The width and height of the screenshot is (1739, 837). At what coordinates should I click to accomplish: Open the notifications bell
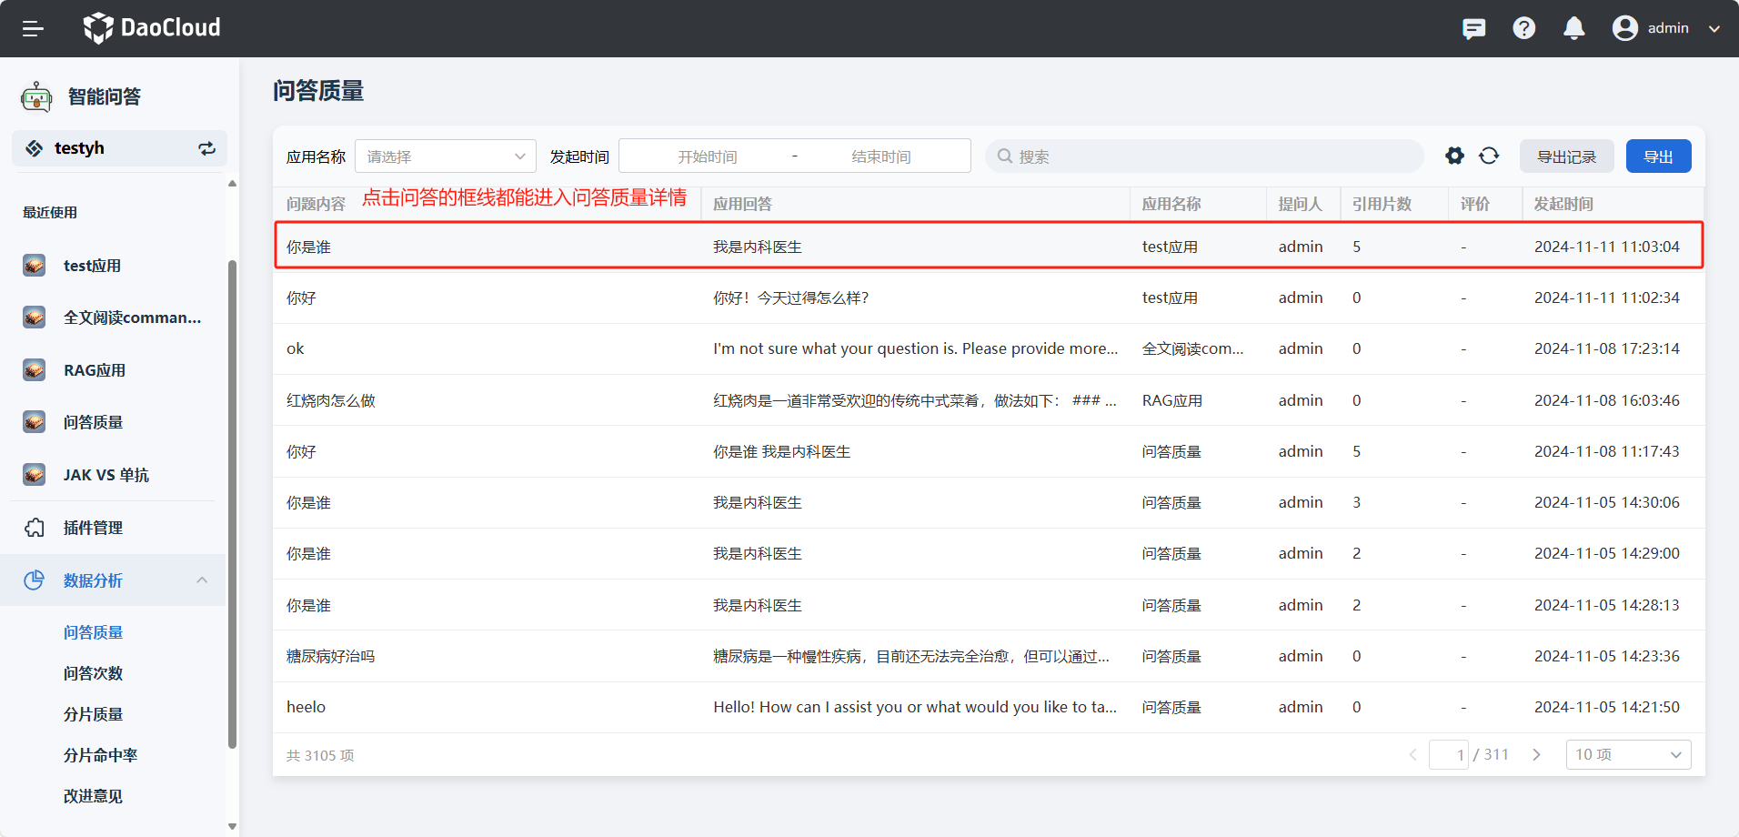[1573, 28]
